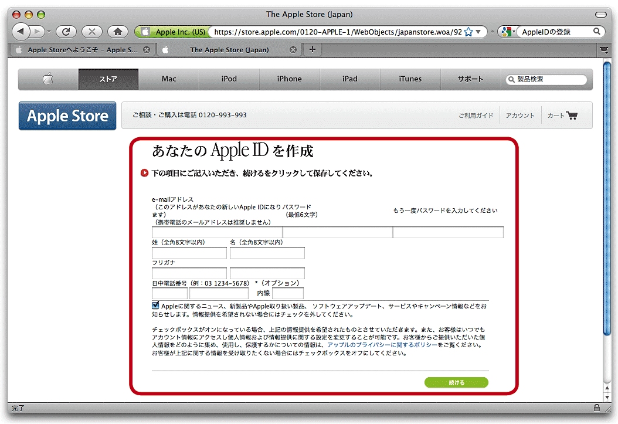Click the Apple Inc. (US) site identity badge
The image size is (618, 424).
(172, 32)
